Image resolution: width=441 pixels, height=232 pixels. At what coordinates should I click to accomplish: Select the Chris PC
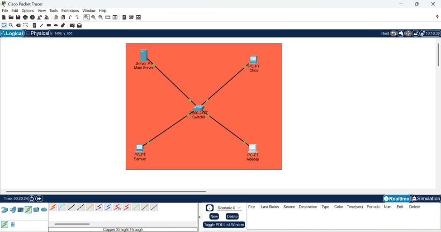pos(253,60)
